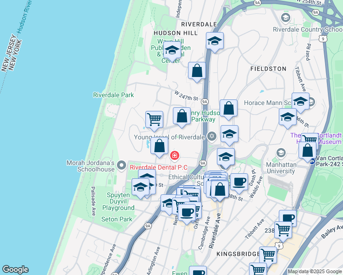Open the coffee cup marker at bottom map edge
Viewport: 343px width, 275px height.
tap(198, 272)
